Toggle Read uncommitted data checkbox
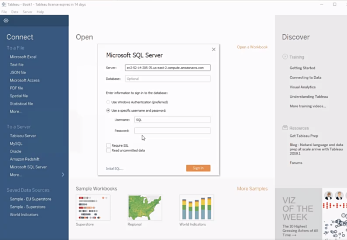347x240 pixels. (x=108, y=150)
